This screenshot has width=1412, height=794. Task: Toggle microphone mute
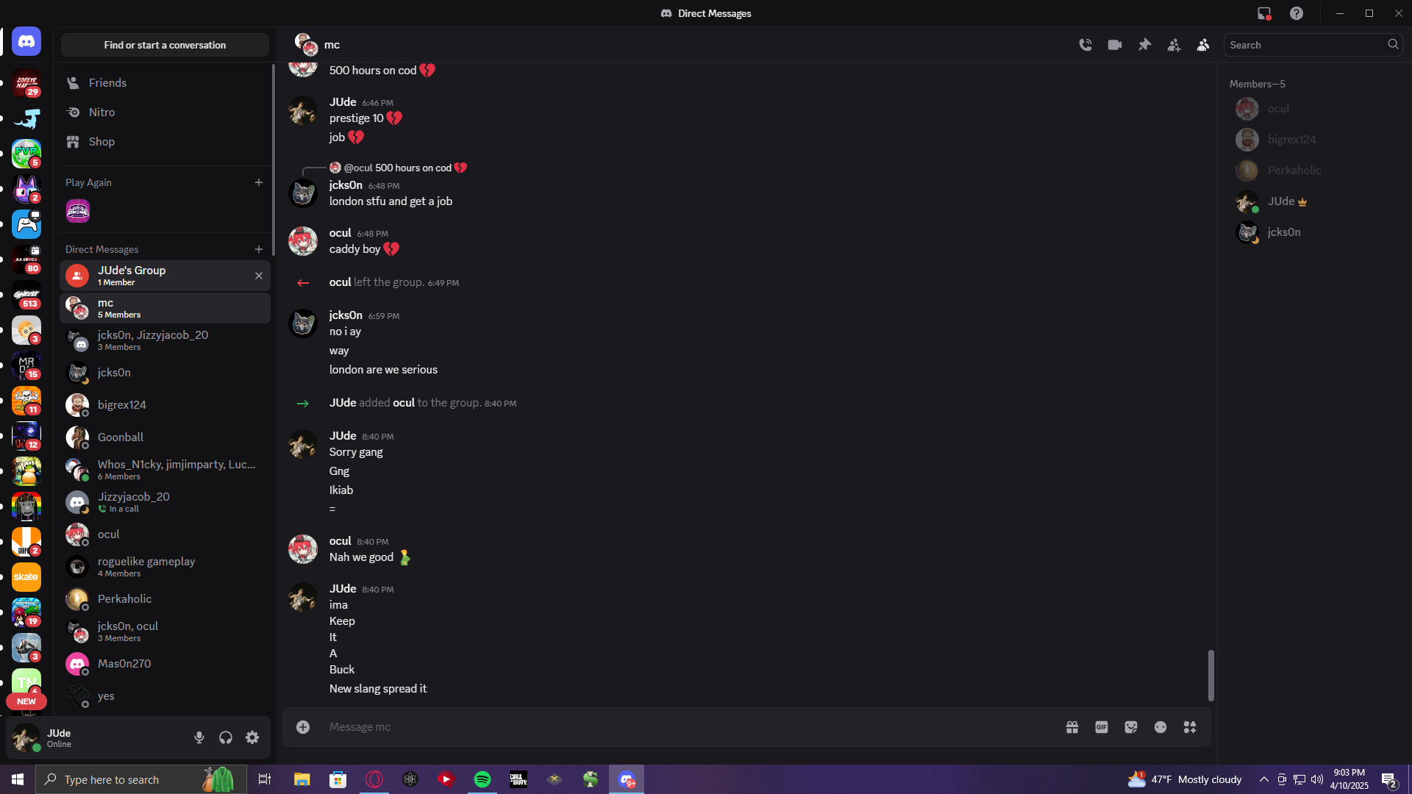[x=199, y=737]
